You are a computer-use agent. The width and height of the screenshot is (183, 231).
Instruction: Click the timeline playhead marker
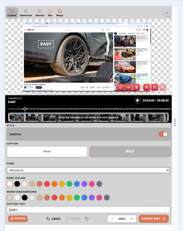[x=25, y=109]
